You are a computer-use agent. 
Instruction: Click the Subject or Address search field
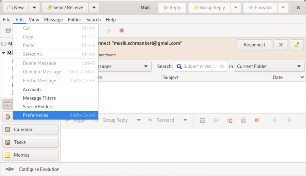tap(199, 67)
